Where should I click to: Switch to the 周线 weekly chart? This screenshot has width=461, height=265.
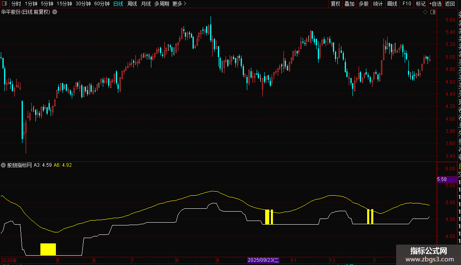click(x=132, y=4)
